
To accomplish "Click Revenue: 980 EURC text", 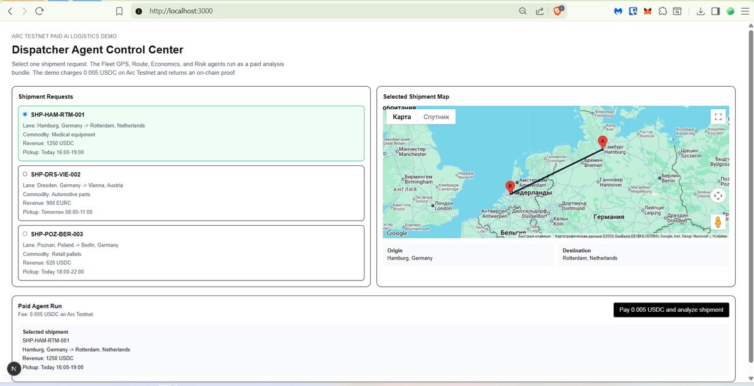I will [46, 203].
